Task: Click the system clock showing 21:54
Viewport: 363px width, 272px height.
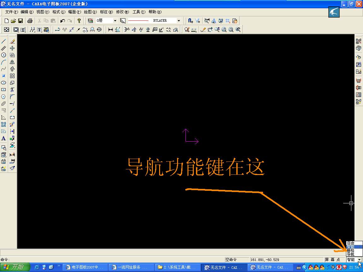Action: click(x=354, y=267)
